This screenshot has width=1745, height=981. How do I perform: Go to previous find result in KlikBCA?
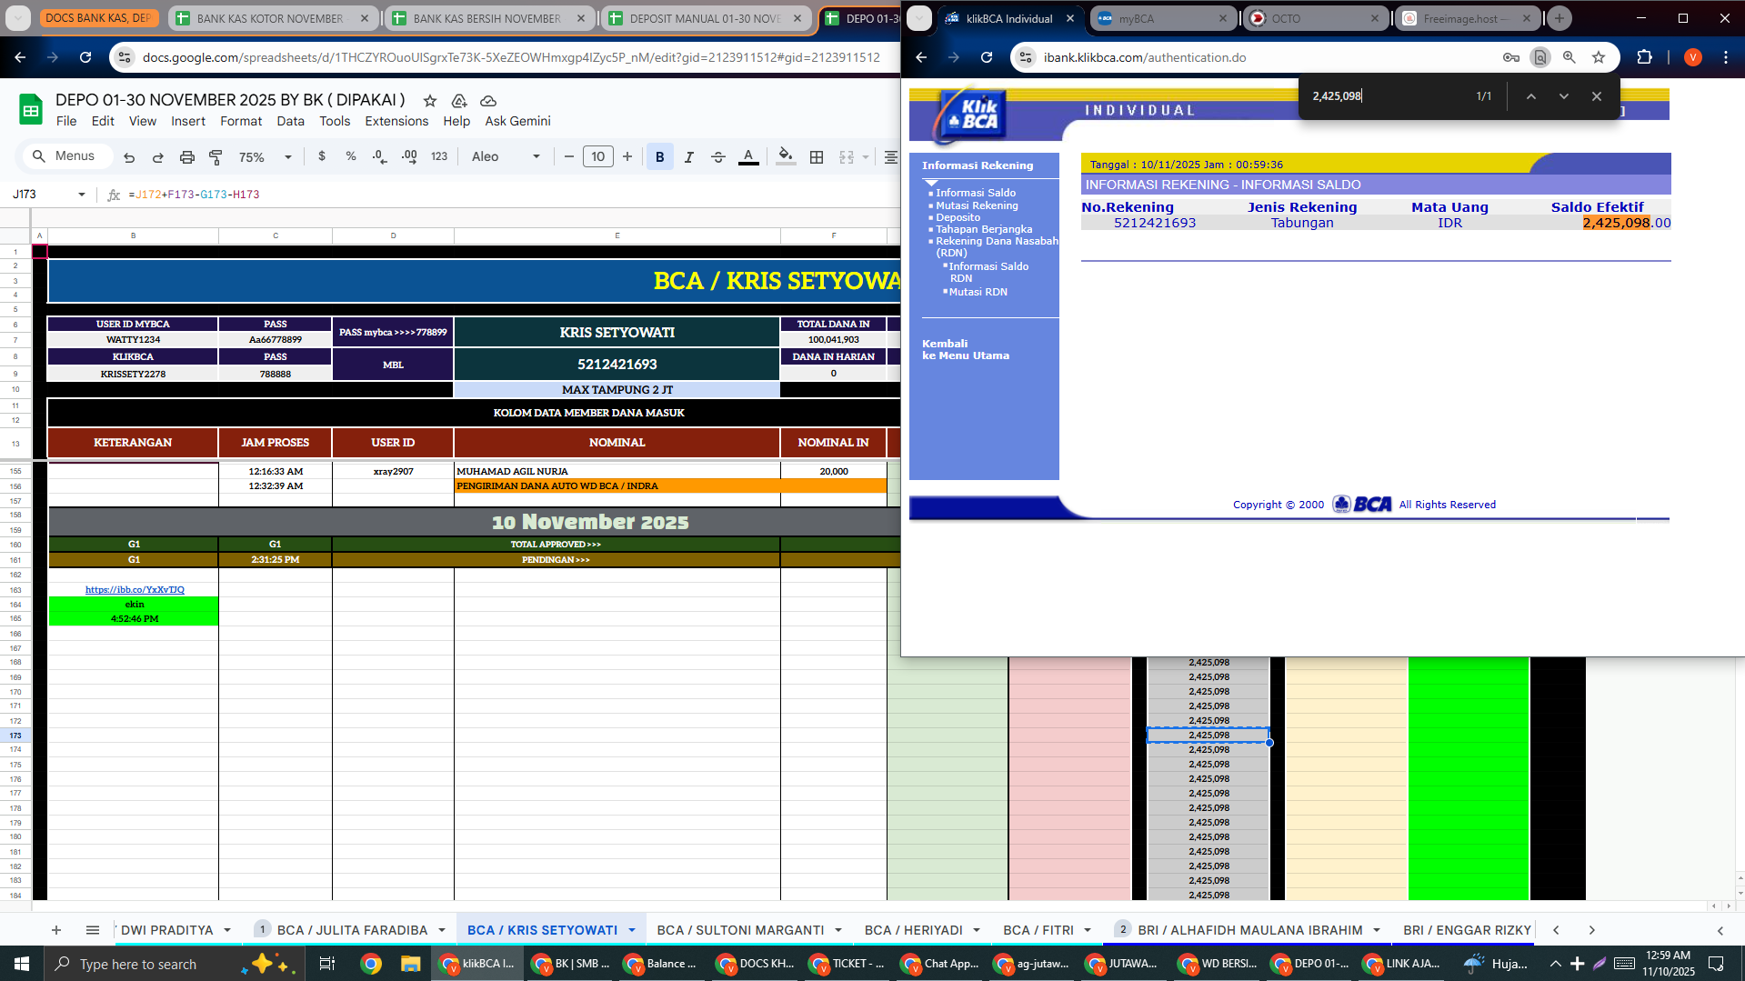point(1531,96)
